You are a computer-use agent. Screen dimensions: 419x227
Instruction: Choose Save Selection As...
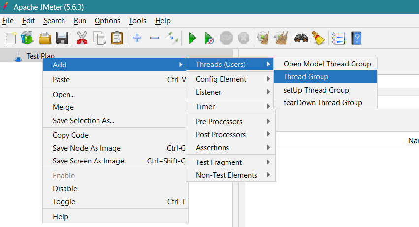[x=114, y=121]
